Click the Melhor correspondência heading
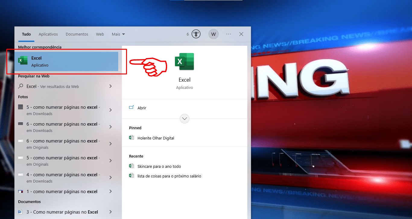Viewport: 412px width, 219px height. (x=40, y=47)
